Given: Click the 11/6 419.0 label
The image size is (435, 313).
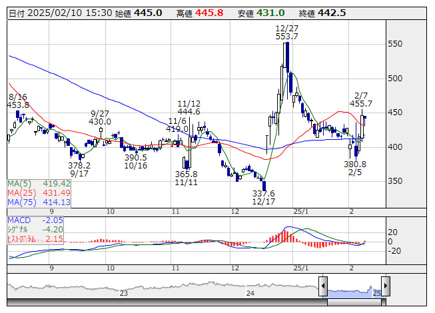Looking at the screenshot, I should point(177,125).
